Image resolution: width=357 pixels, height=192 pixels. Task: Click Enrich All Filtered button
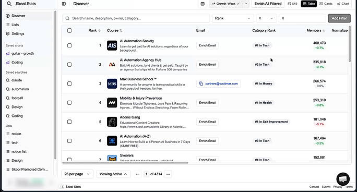pos(268,4)
